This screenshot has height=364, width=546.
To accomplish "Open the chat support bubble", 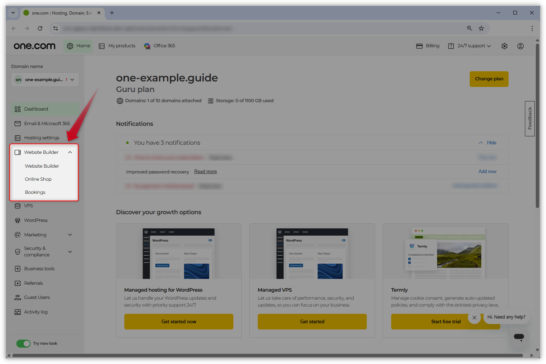I will tap(519, 337).
